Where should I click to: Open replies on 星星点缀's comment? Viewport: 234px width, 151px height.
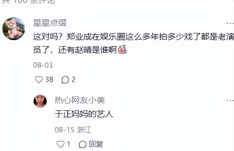(65, 80)
